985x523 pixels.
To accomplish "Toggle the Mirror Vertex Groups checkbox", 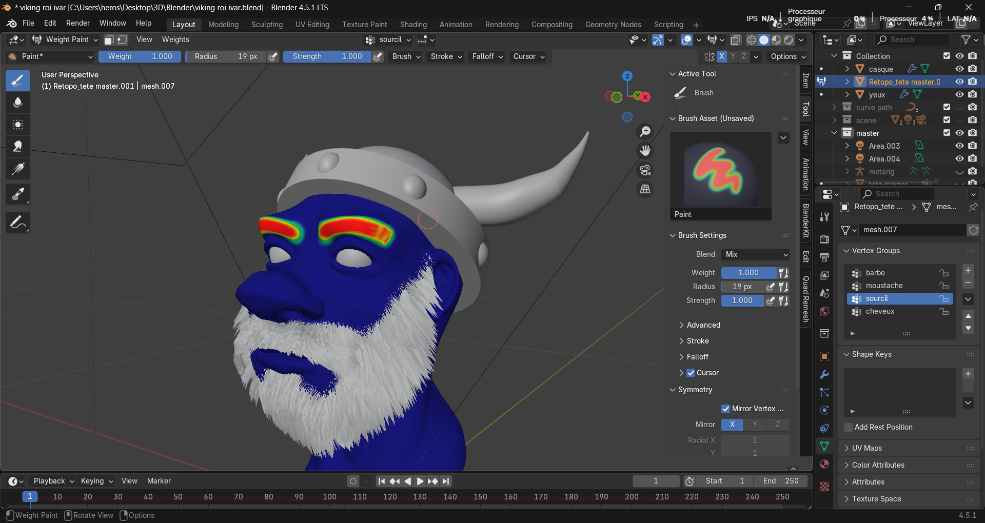I will pos(725,409).
